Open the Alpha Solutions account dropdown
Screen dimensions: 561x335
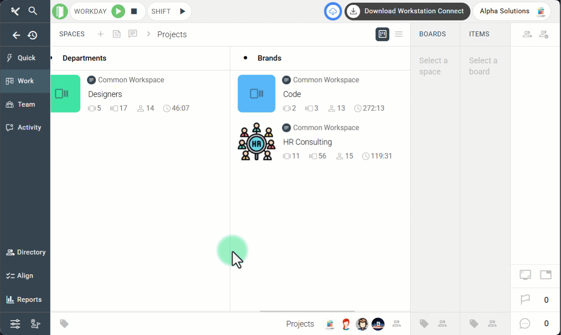pyautogui.click(x=512, y=12)
